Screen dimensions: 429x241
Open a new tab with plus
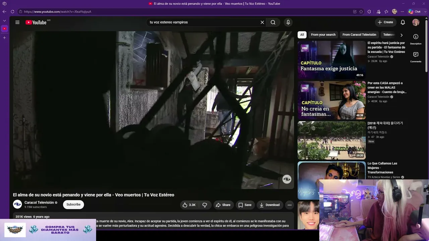pos(4,38)
